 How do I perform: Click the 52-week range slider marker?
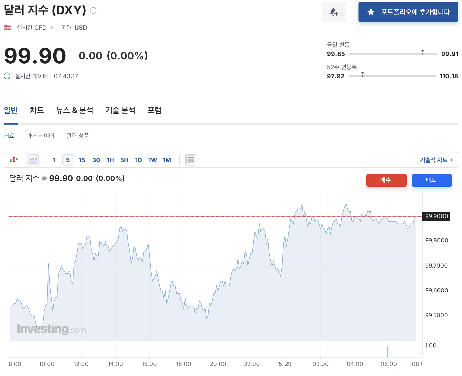pyautogui.click(x=363, y=74)
